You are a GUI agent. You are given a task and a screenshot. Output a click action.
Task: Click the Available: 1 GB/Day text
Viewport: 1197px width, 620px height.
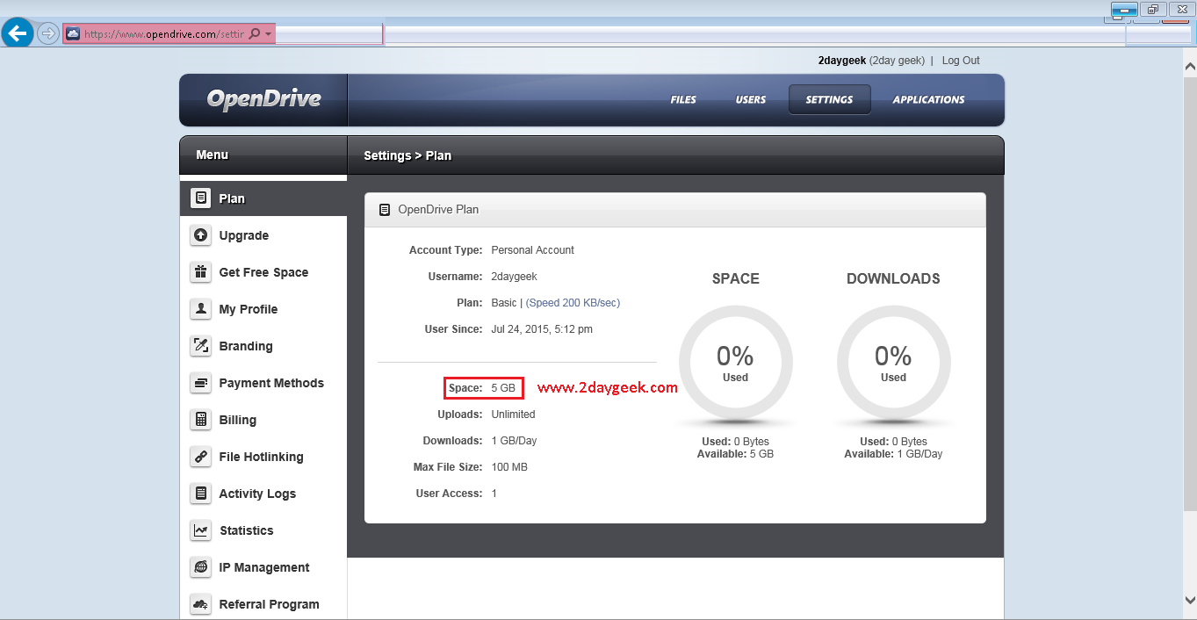(x=893, y=454)
